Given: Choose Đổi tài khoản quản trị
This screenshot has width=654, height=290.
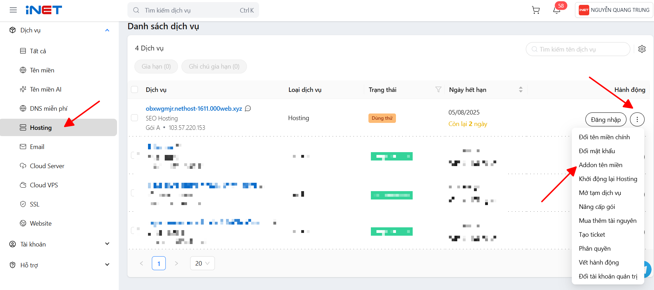Looking at the screenshot, I should pos(608,276).
